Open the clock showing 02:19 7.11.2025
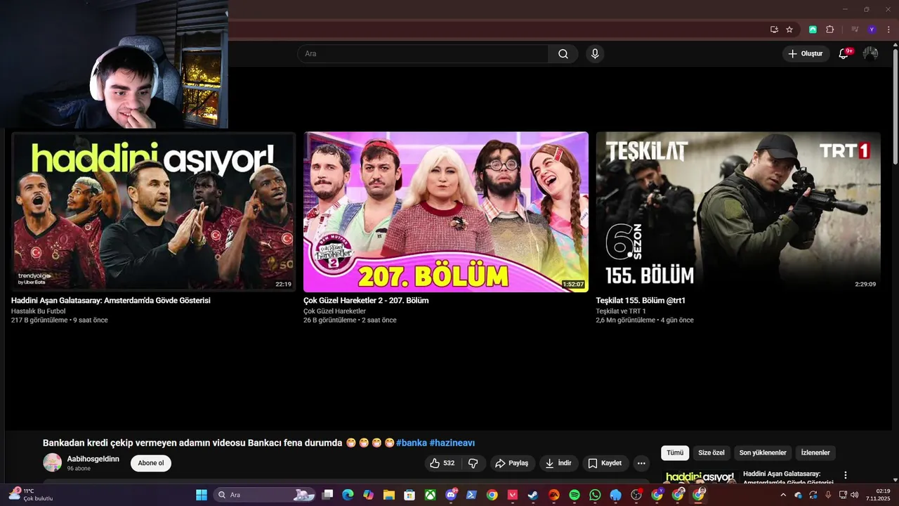Screen dimensions: 899x506 879,495
